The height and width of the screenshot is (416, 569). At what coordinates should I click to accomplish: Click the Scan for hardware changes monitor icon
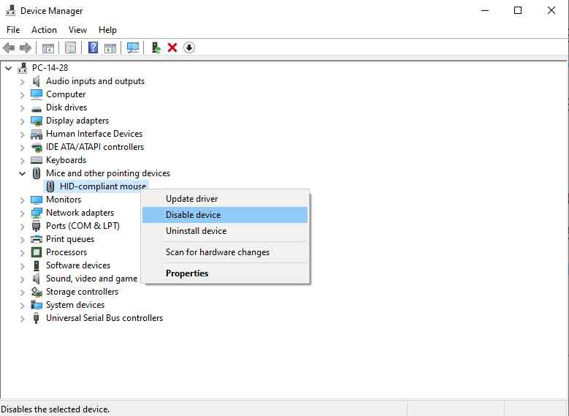tap(133, 48)
